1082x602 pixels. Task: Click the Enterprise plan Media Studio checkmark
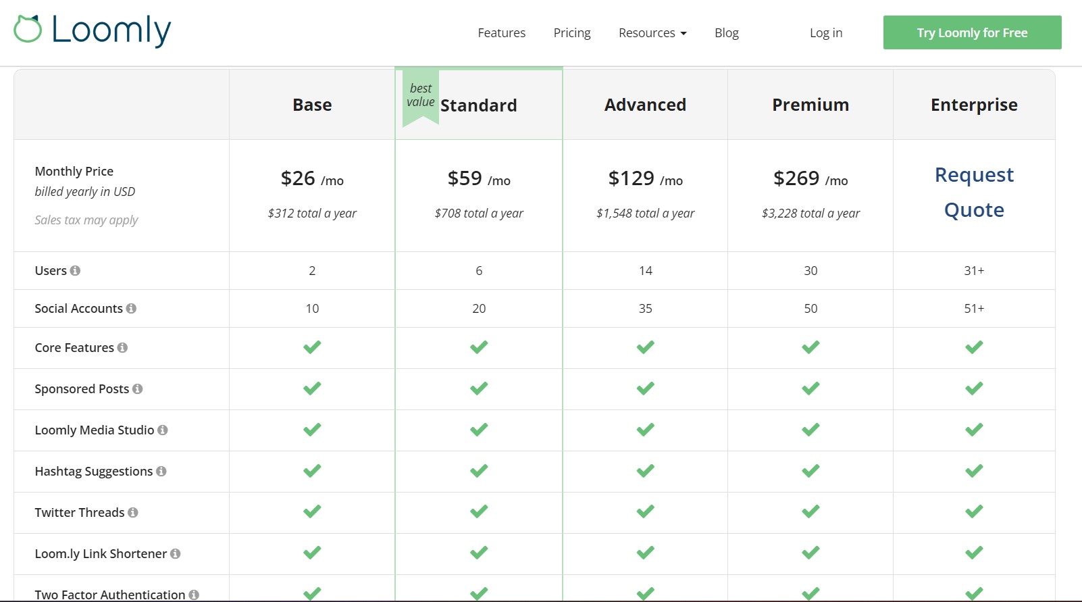[x=974, y=430]
